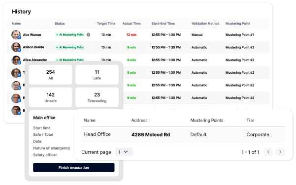
Task: Click the Safety officer label
Action: point(45,155)
